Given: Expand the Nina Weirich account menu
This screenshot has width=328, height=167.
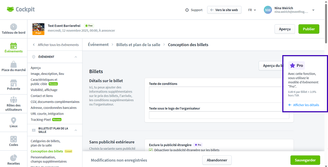Looking at the screenshot, I should pos(313,10).
